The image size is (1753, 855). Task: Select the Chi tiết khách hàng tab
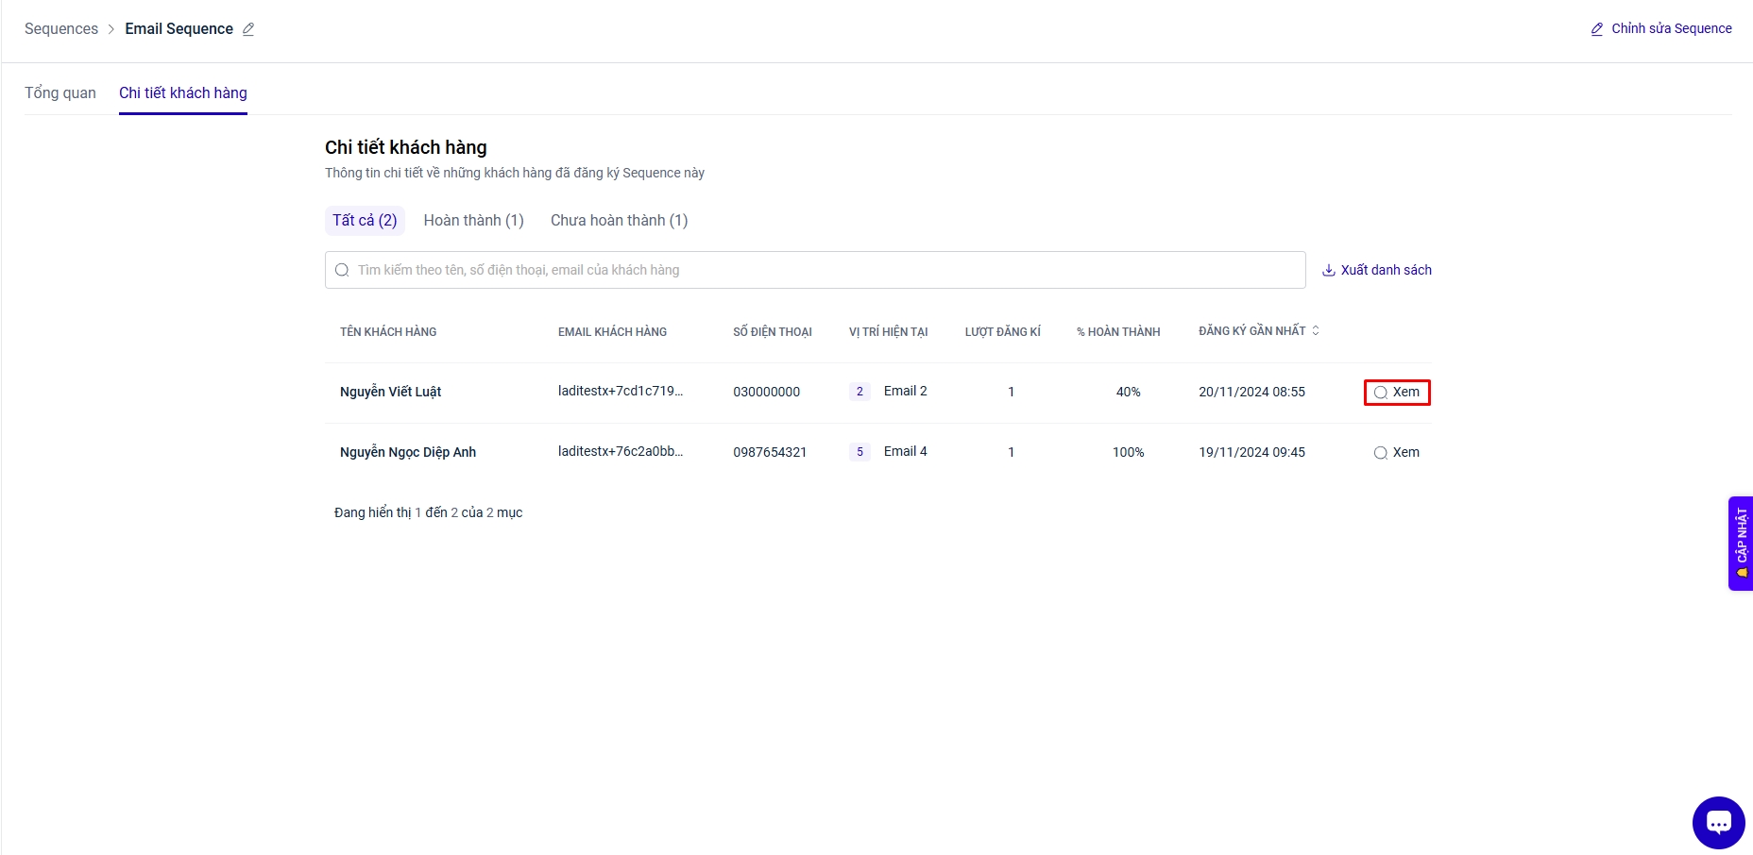click(x=183, y=92)
